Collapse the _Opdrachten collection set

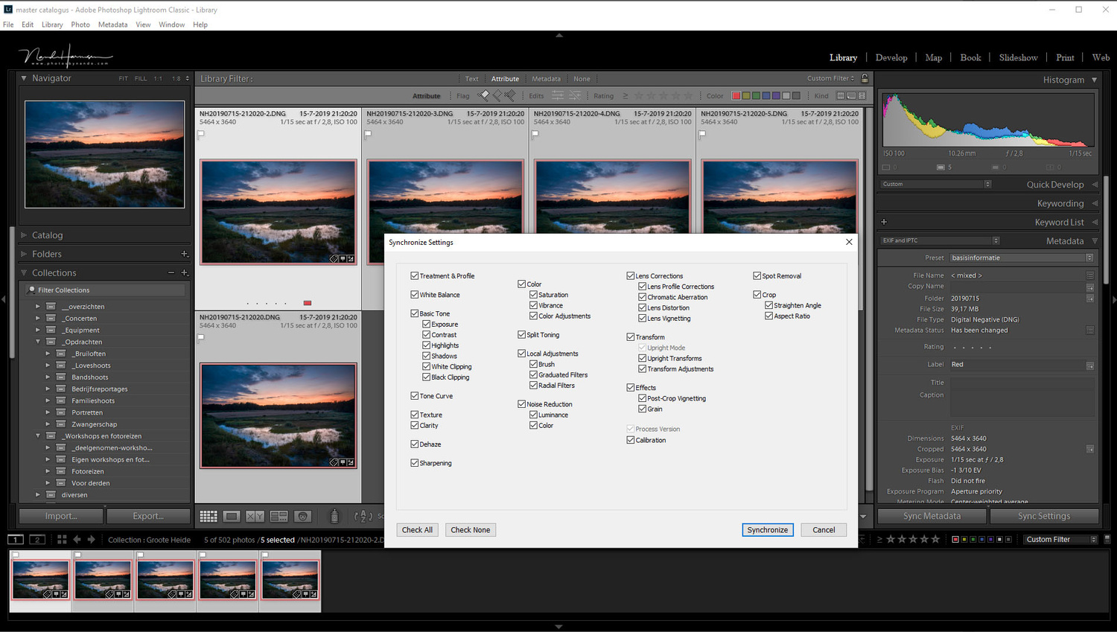38,342
